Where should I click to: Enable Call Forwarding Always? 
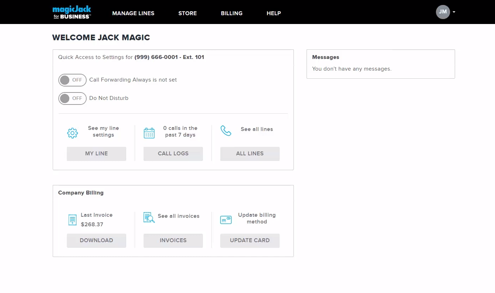(72, 80)
